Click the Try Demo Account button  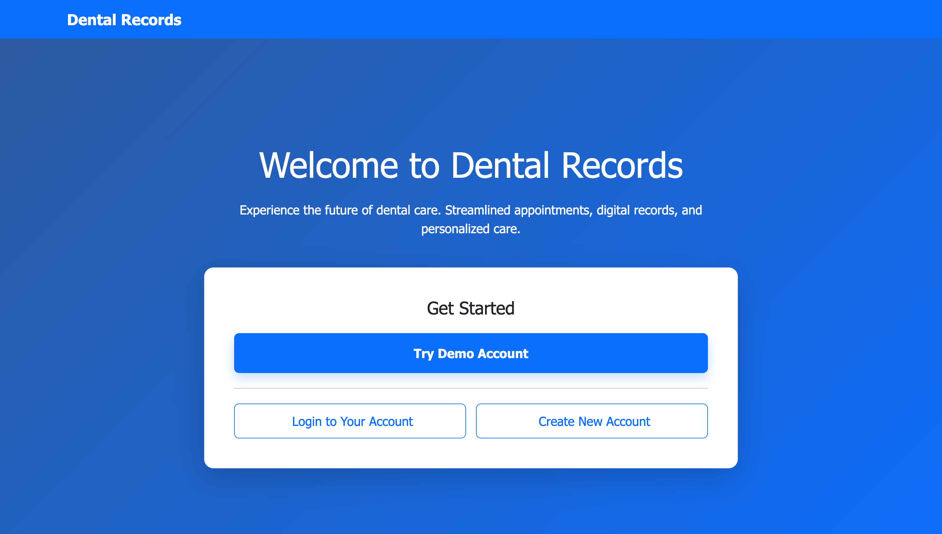[x=471, y=353]
